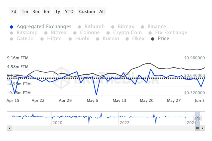Click the Kucoin legend dot icon
The width and height of the screenshot is (212, 141).
click(98, 39)
